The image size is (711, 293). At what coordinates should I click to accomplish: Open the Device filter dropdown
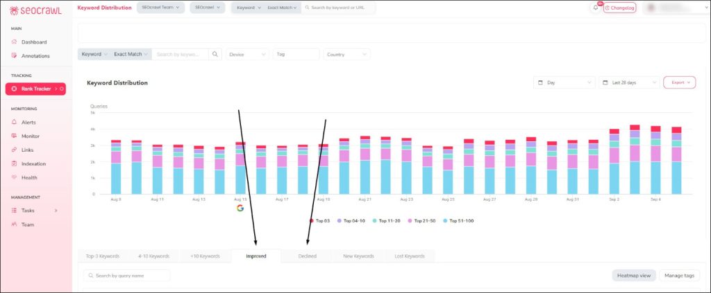pyautogui.click(x=248, y=54)
